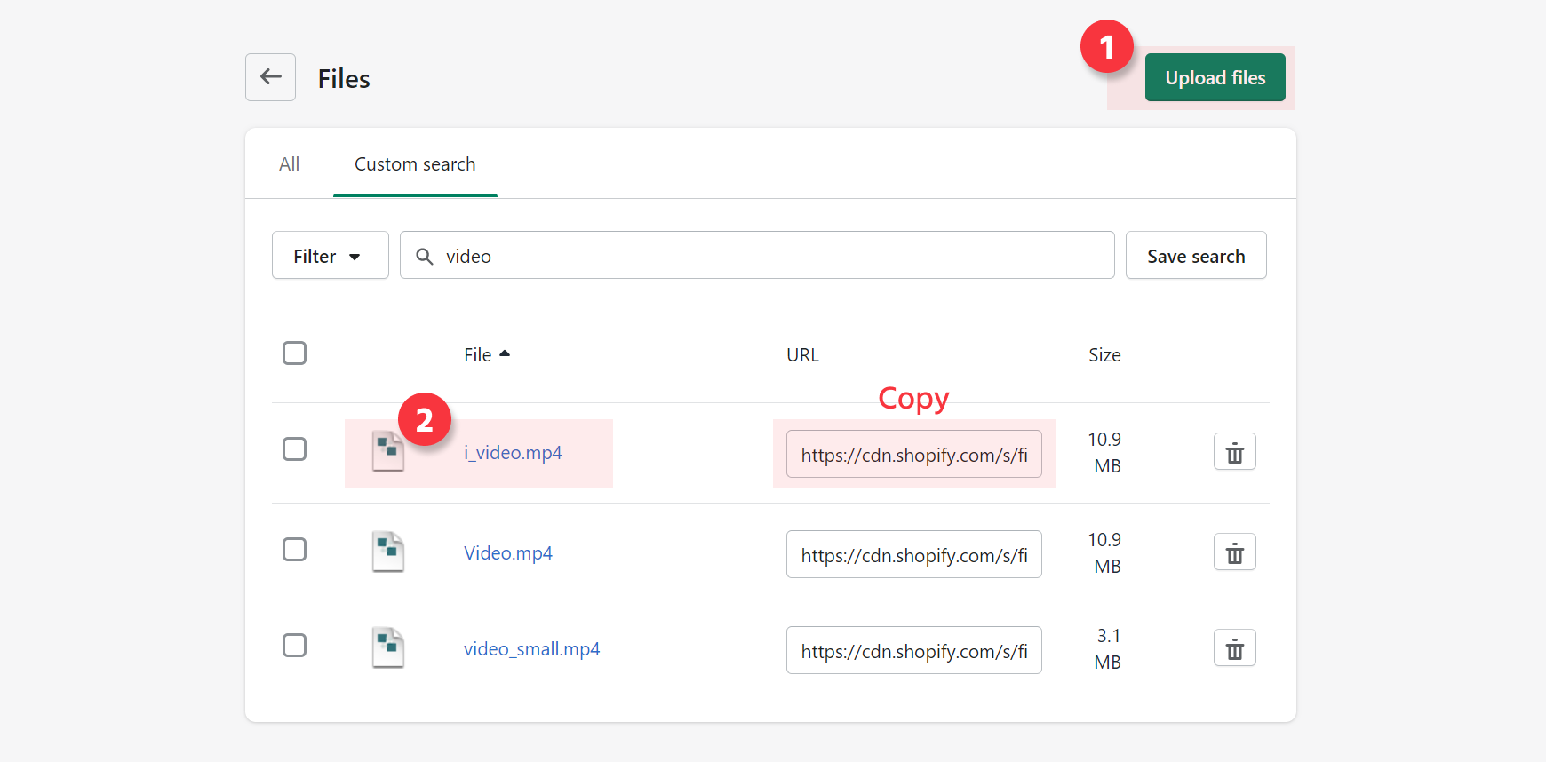Click the Save search button
The height and width of the screenshot is (762, 1546).
1195,256
